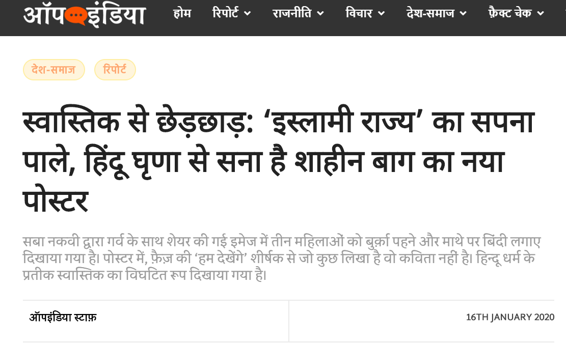The height and width of the screenshot is (344, 566).
Task: Open the फ़ैक्ट चेक navigation menu
Action: pyautogui.click(x=509, y=13)
